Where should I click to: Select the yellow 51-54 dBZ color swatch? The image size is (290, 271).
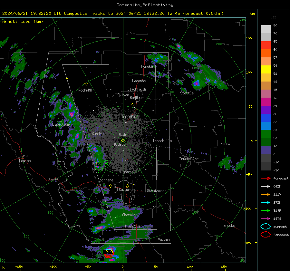pyautogui.click(x=266, y=70)
